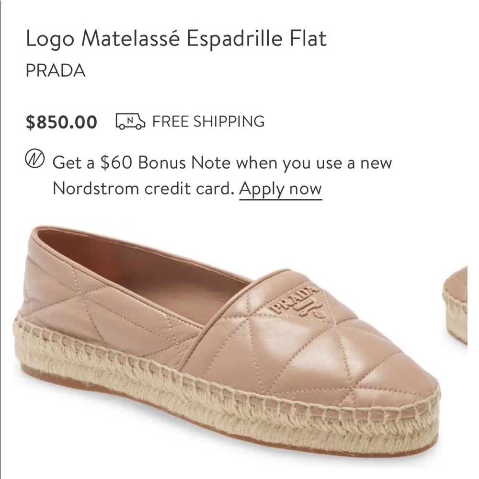Image resolution: width=479 pixels, height=479 pixels.
Task: Click the Apply now link
Action: click(x=280, y=188)
